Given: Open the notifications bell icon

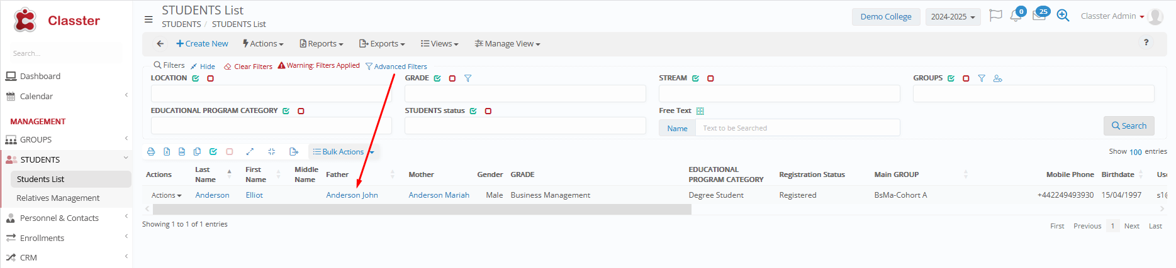Looking at the screenshot, I should [x=1015, y=16].
